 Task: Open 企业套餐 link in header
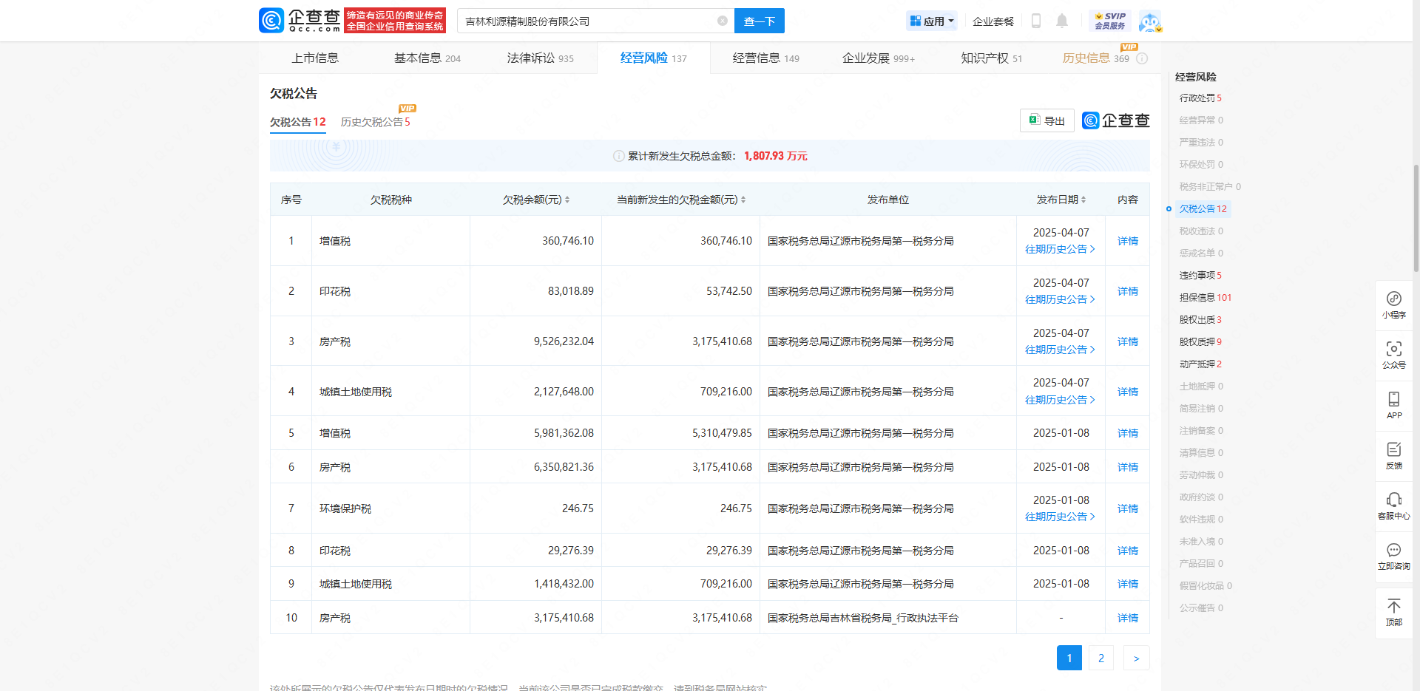993,21
